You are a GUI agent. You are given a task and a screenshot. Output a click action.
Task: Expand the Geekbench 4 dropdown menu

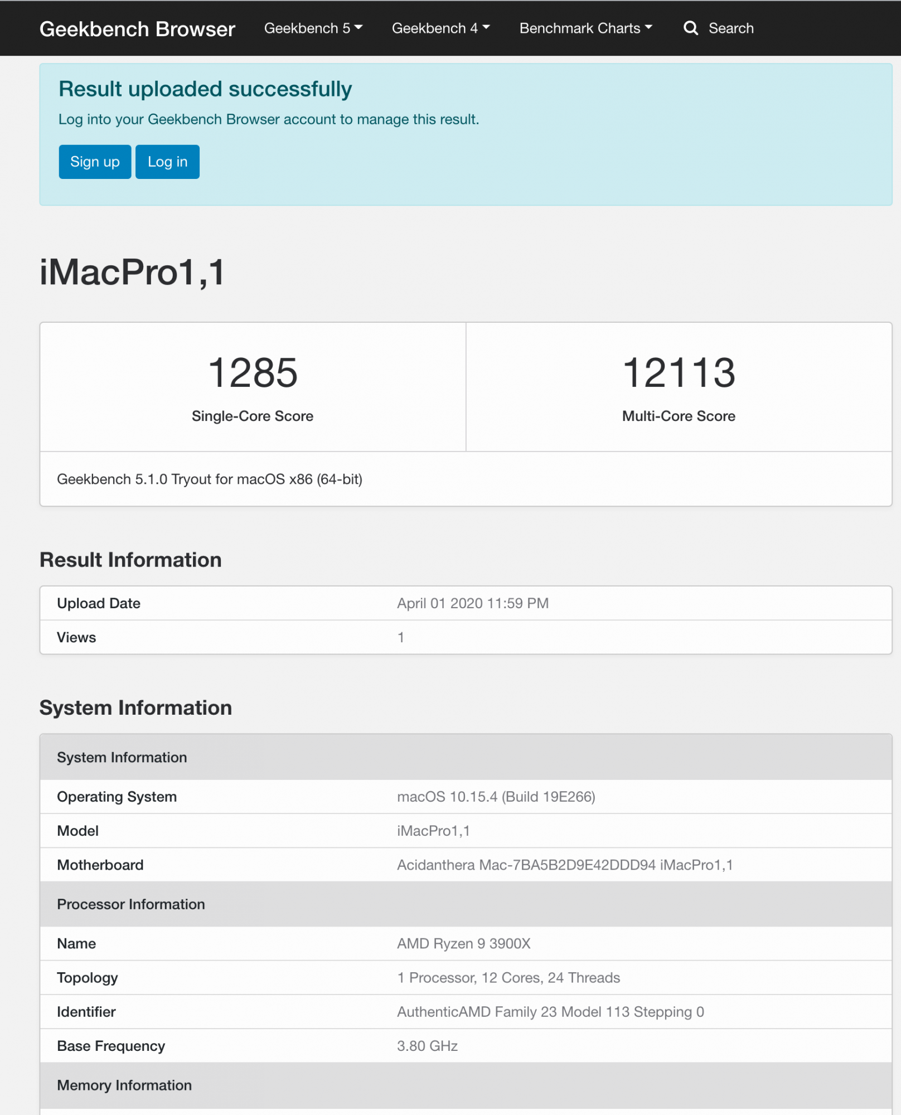441,28
